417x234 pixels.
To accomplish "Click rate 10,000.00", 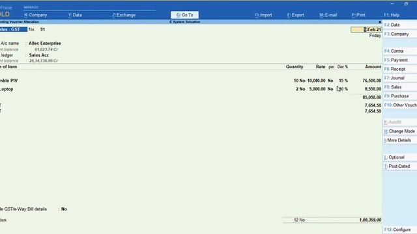I will pos(316,81).
